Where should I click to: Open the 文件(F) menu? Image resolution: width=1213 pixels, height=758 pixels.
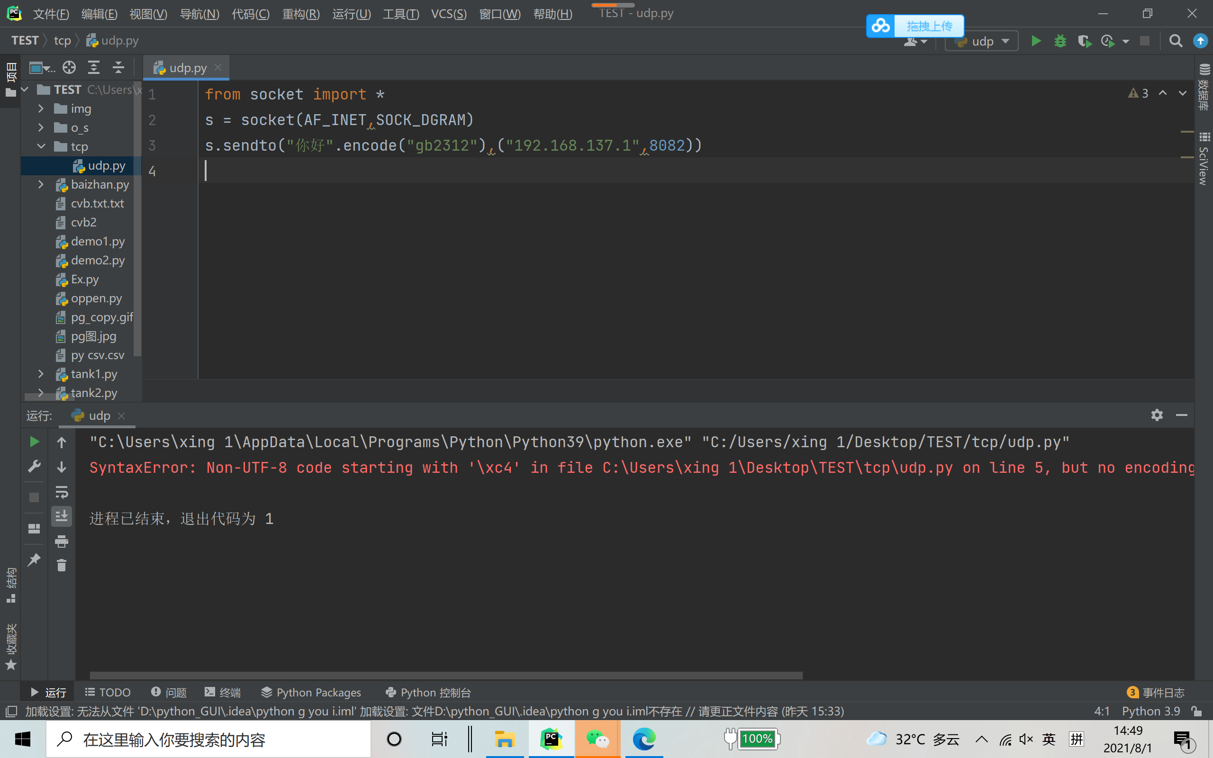(51, 14)
